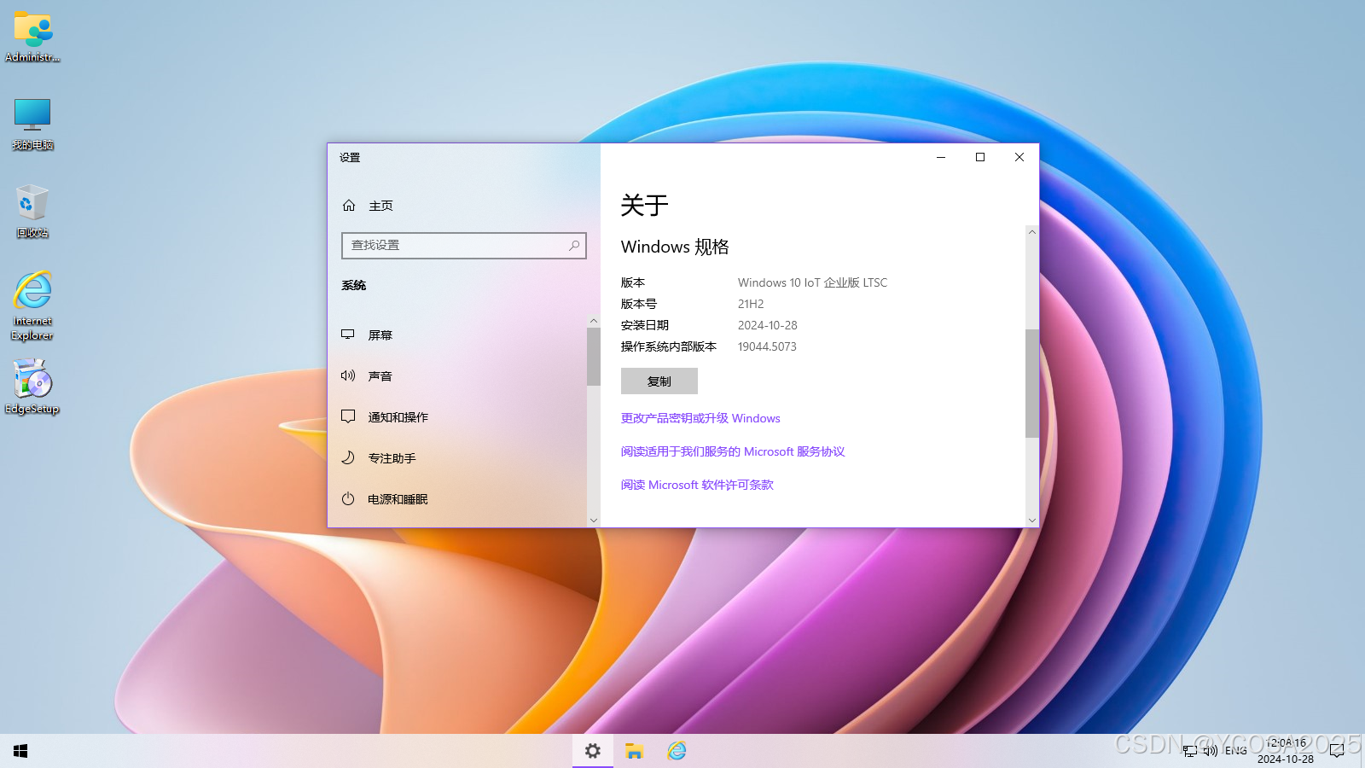This screenshot has width=1365, height=768.
Task: Click the 19044.5073 build number
Action: (x=767, y=346)
